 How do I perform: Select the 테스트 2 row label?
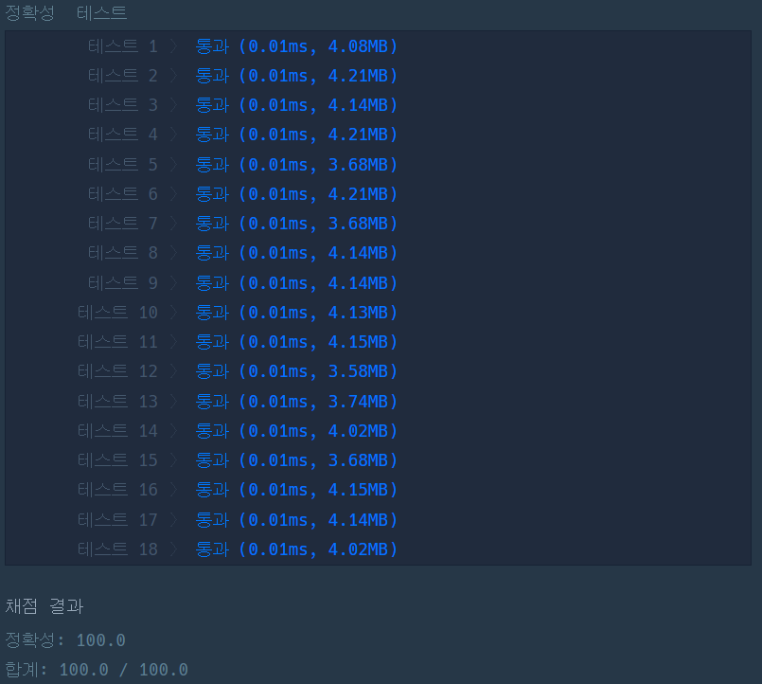click(122, 76)
